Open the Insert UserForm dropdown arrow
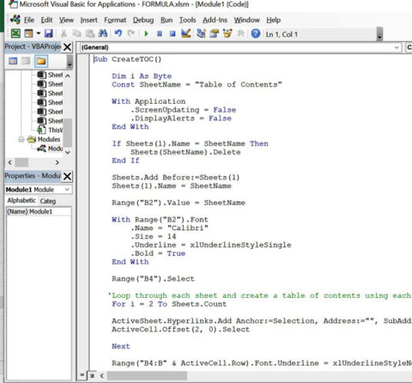 [x=39, y=33]
